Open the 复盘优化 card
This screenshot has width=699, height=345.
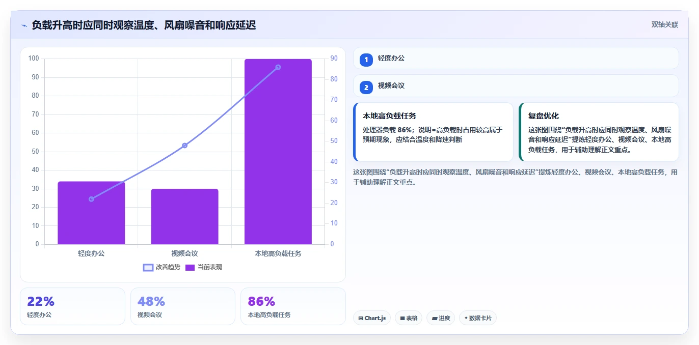[599, 132]
